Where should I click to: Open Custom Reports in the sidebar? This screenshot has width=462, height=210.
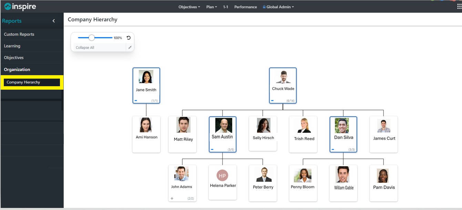(19, 34)
